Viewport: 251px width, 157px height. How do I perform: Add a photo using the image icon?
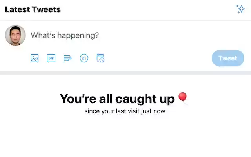[x=35, y=58]
